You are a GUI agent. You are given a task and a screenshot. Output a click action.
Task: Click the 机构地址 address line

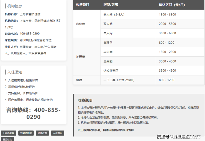[33, 24]
